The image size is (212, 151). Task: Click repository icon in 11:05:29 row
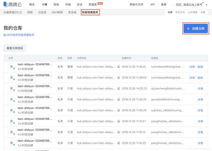[x=12, y=110]
